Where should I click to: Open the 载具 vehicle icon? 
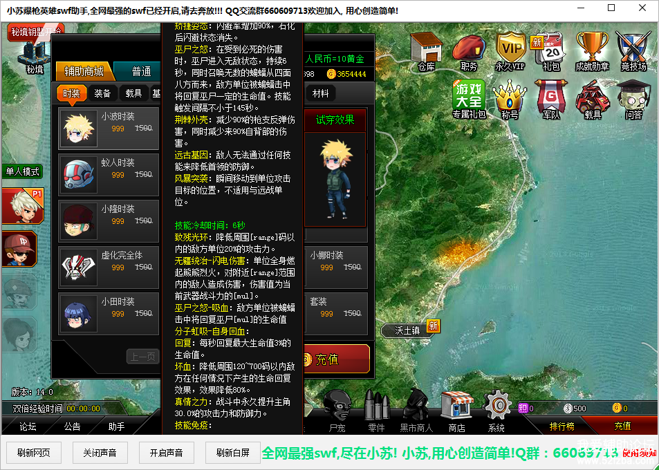point(592,100)
